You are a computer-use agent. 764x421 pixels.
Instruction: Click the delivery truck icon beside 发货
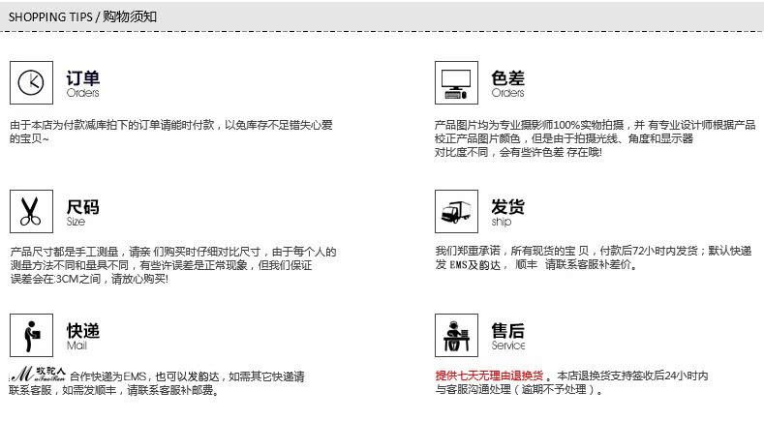456,211
